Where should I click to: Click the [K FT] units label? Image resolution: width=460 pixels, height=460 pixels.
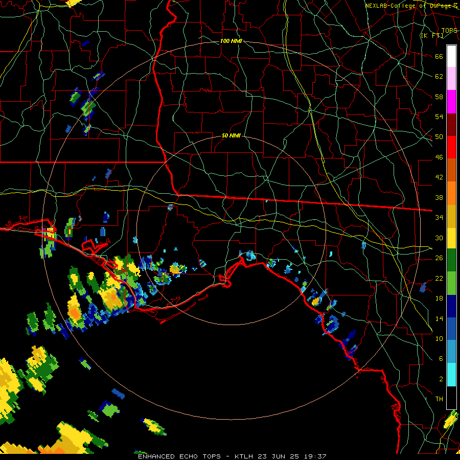(x=432, y=35)
